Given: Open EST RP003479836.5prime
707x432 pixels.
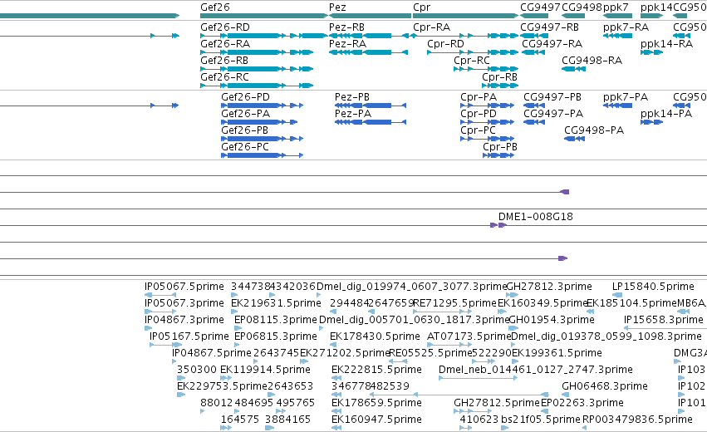Looking at the screenshot, I should [x=637, y=420].
